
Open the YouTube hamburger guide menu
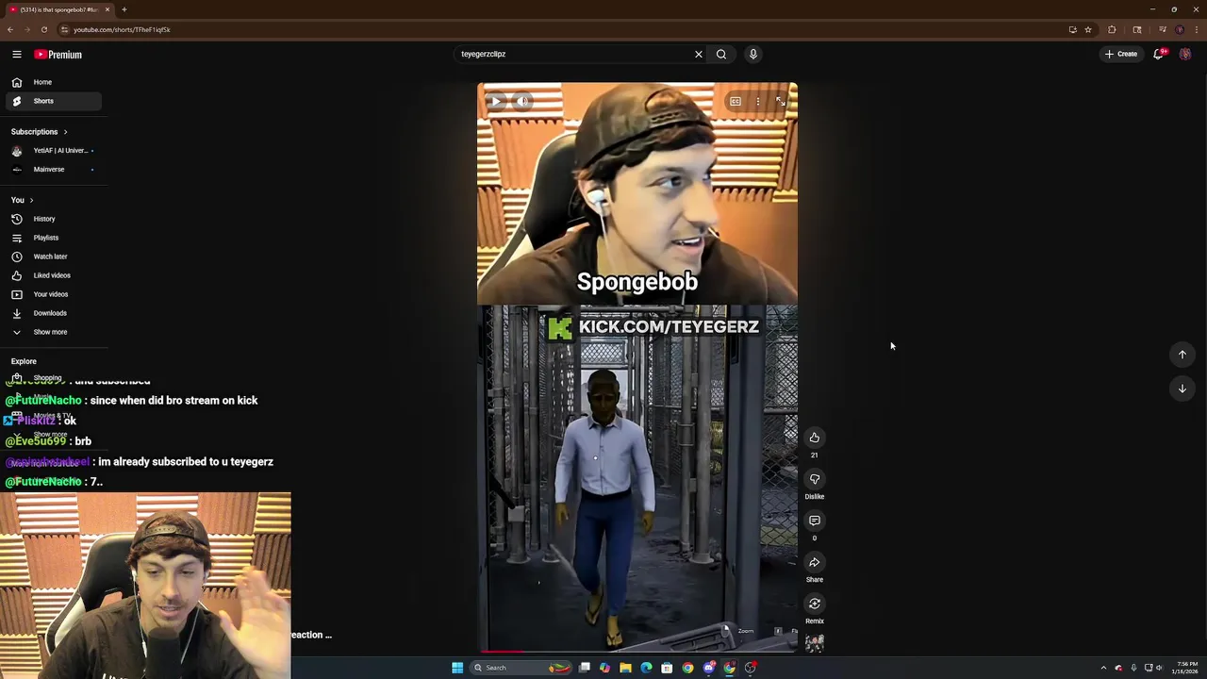[17, 55]
